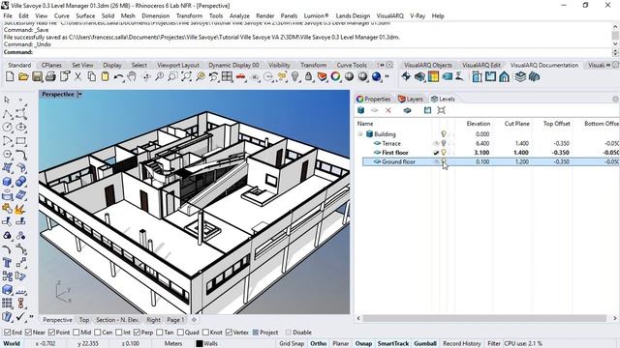Toggle the Point osnap checkbox

click(x=51, y=333)
